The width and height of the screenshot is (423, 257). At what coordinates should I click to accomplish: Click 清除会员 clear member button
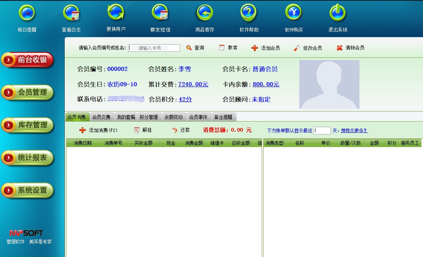tap(350, 48)
